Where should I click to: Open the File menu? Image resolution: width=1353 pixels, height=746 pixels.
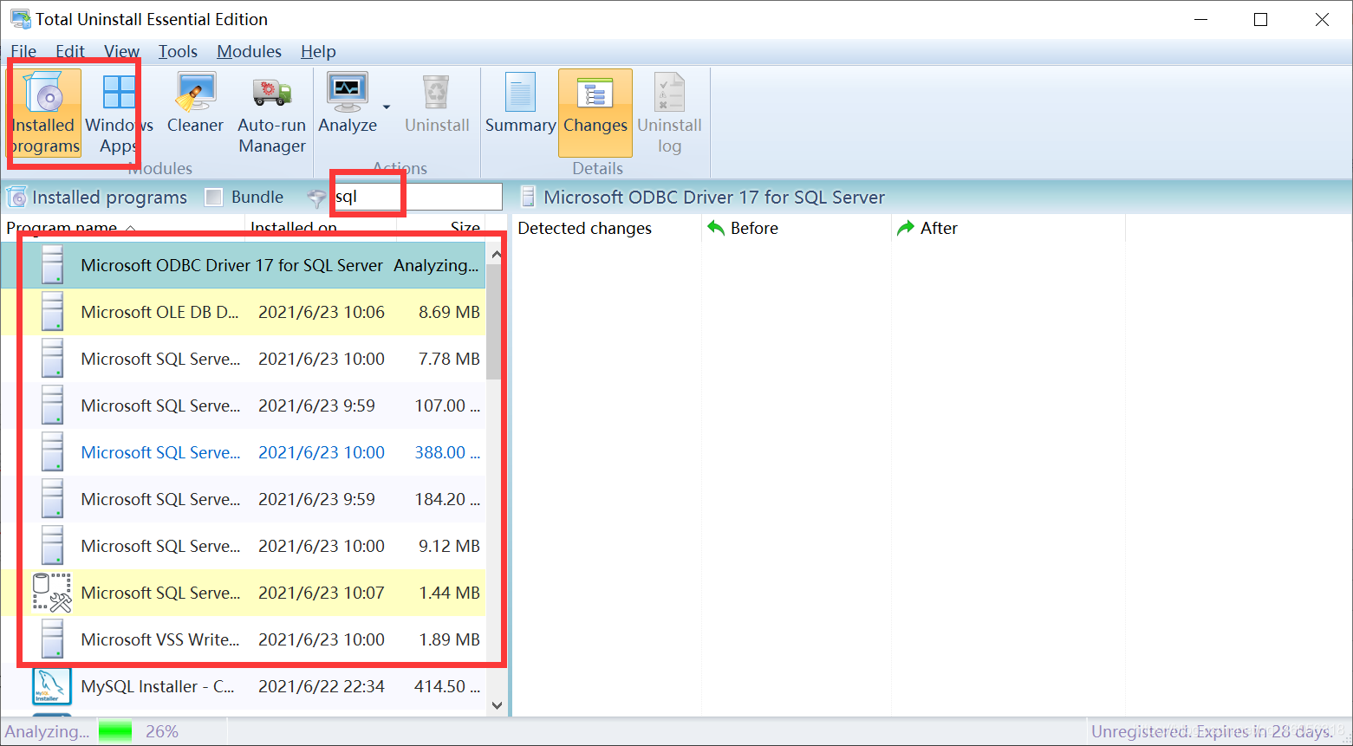23,51
